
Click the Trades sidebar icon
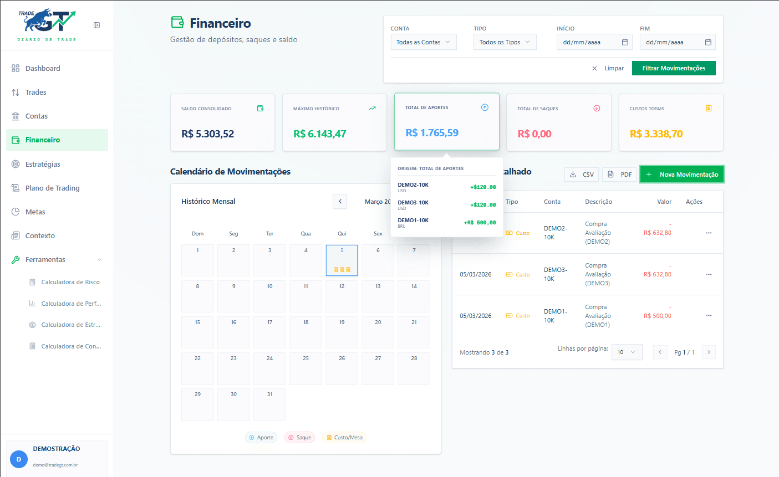coord(16,92)
